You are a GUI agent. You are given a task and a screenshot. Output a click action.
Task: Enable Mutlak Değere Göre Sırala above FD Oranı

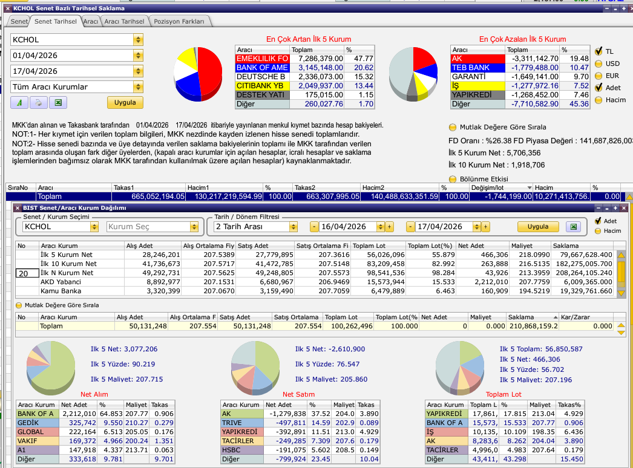453,127
